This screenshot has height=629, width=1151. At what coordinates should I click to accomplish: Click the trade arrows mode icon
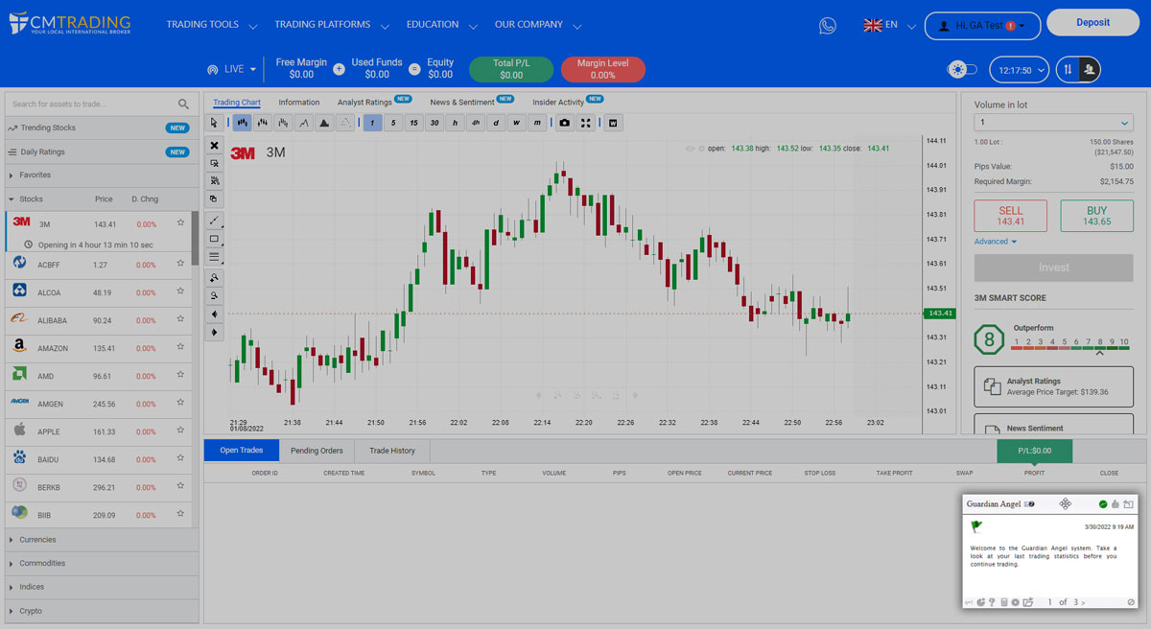tap(1068, 69)
